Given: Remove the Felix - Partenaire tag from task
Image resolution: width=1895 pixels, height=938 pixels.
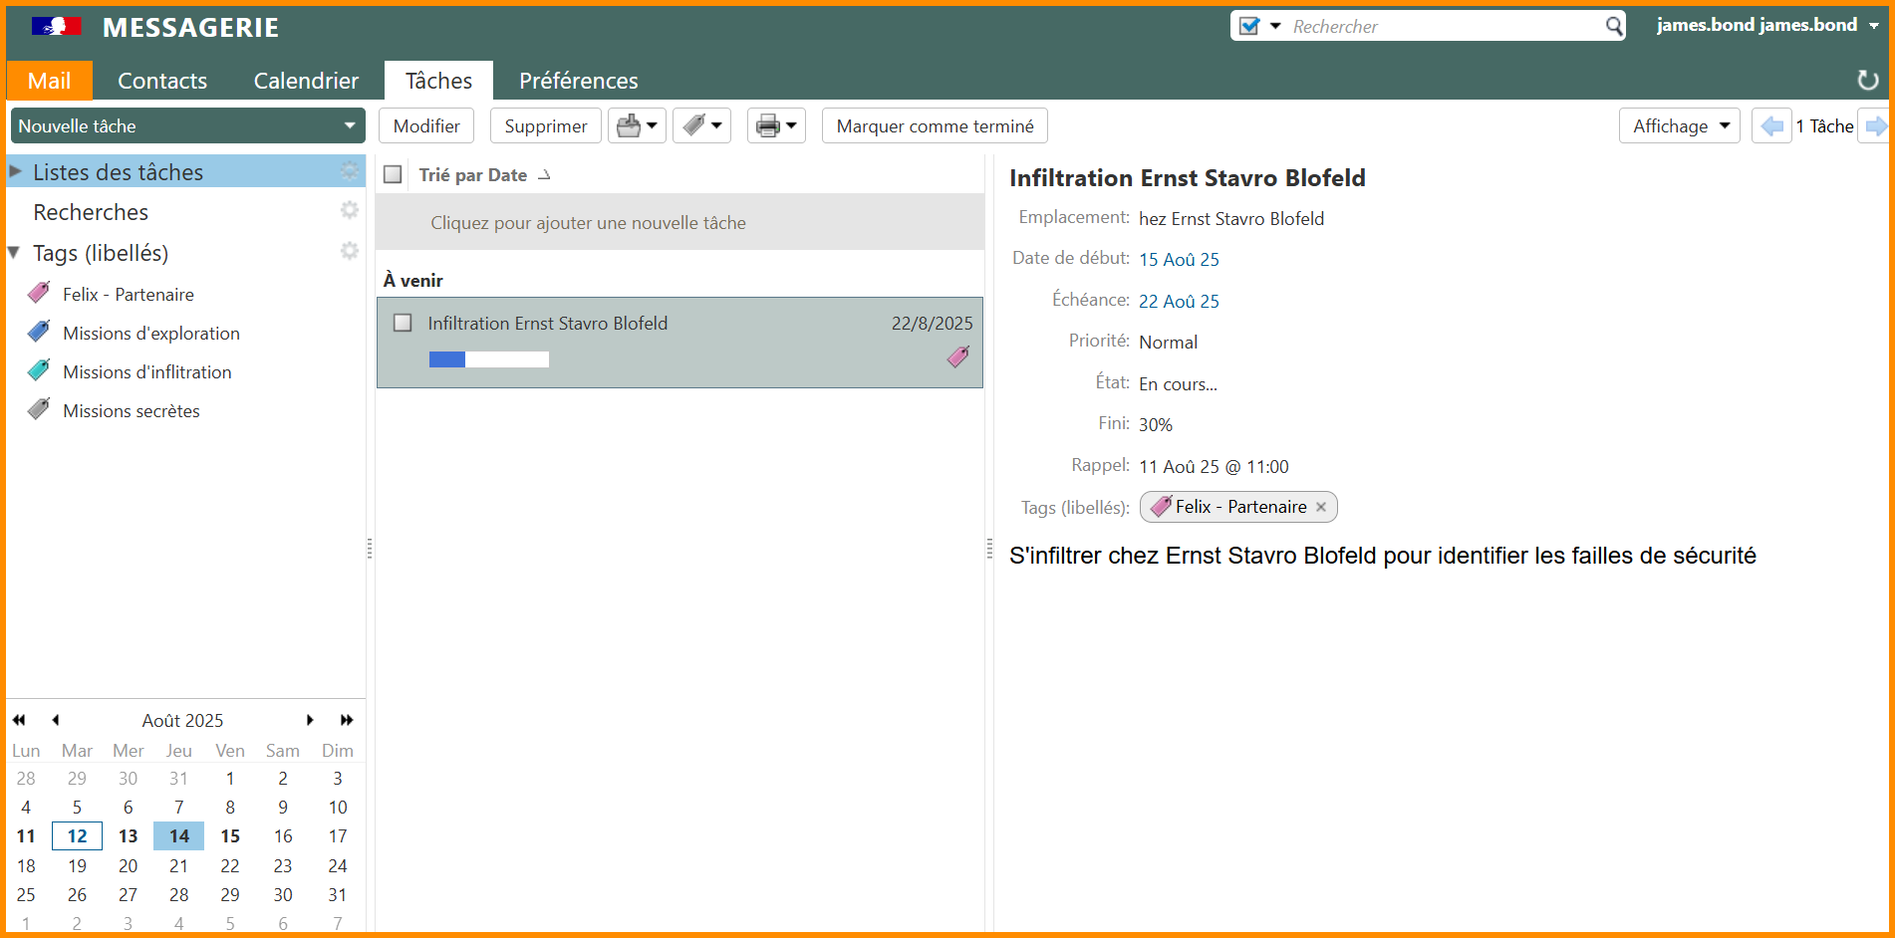Looking at the screenshot, I should tap(1321, 507).
